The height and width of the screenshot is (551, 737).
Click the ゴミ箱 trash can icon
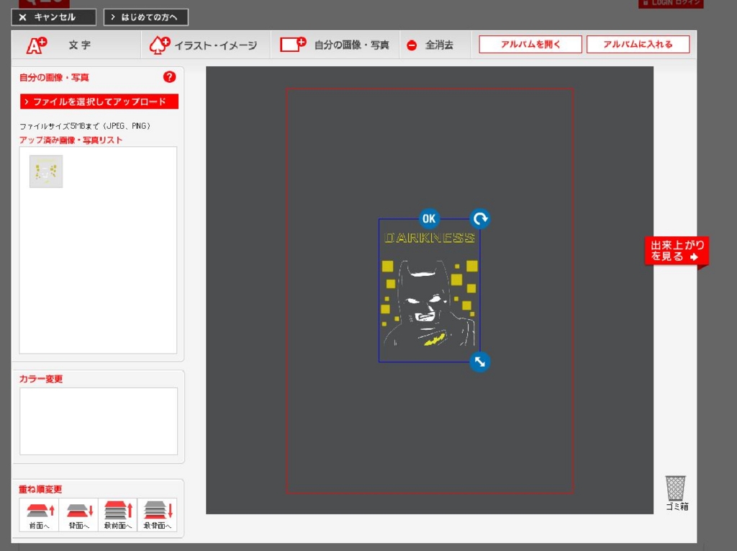676,493
